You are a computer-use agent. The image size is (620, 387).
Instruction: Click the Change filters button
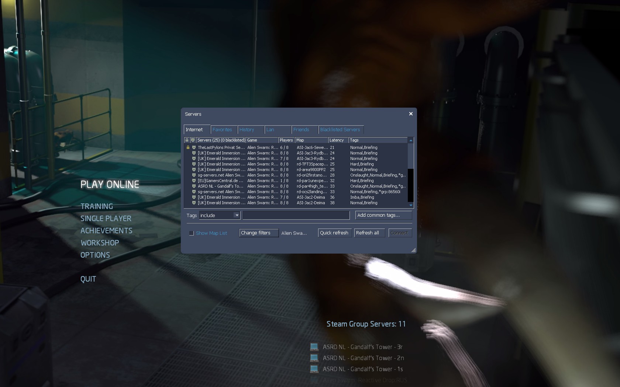pos(259,233)
